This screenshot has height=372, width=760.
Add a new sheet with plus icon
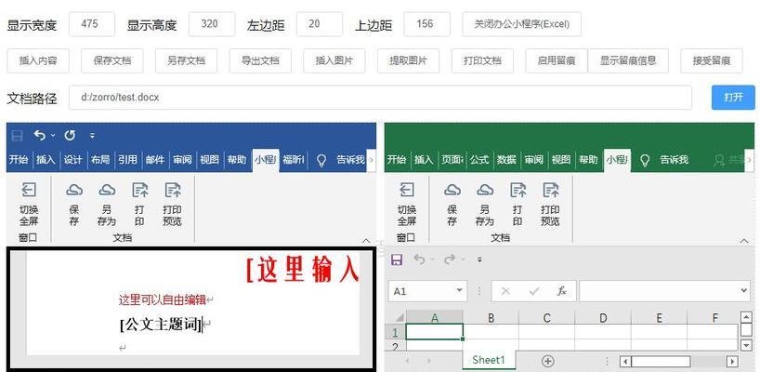[x=548, y=361]
